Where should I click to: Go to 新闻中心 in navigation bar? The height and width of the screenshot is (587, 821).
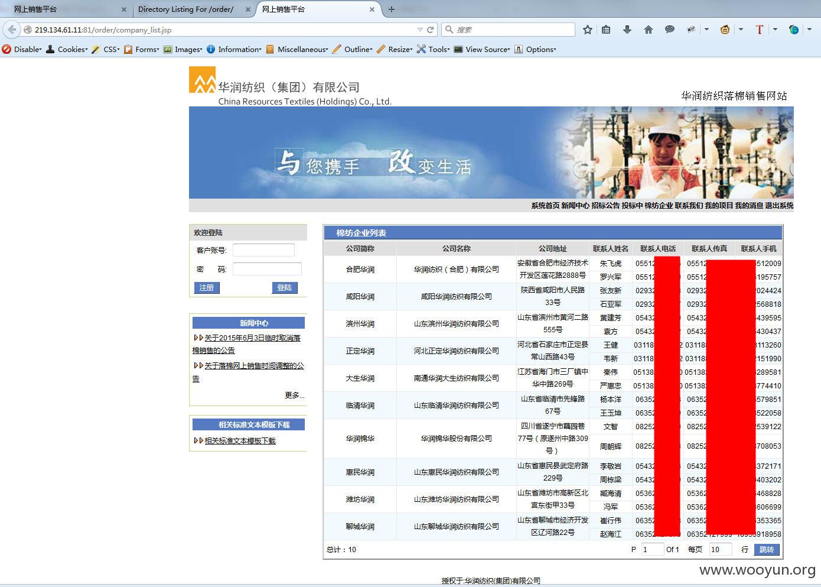(575, 206)
